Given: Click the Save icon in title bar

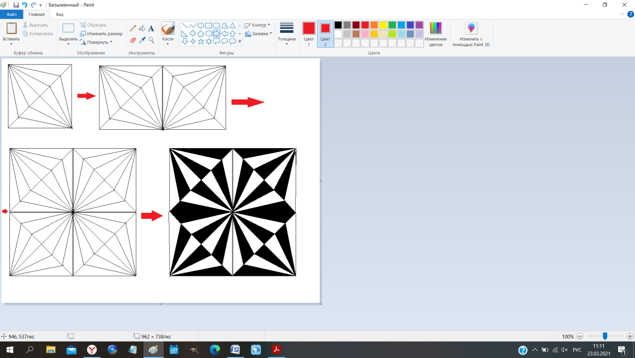Looking at the screenshot, I should (x=16, y=4).
